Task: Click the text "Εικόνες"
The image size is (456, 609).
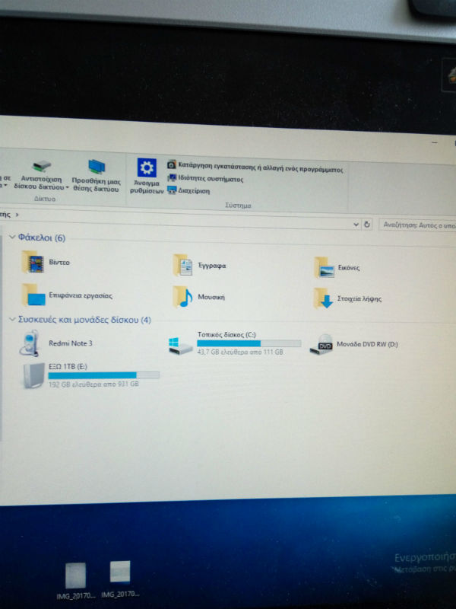Action: point(349,268)
